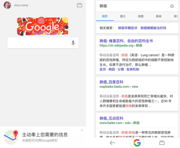Tap the microphone voice search icon
Screen dimensions: 180x148
(73, 43)
